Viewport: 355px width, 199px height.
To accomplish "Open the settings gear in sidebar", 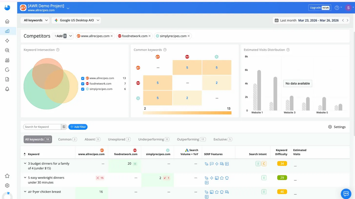I will coord(7,185).
